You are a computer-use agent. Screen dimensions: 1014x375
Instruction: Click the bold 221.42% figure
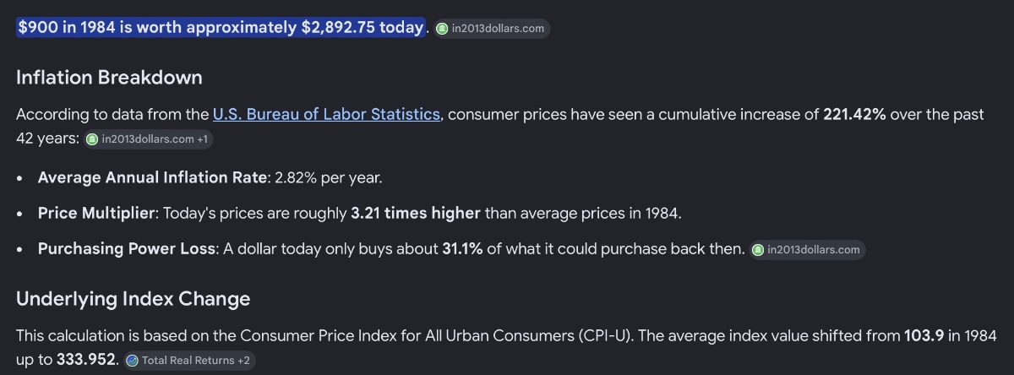854,114
